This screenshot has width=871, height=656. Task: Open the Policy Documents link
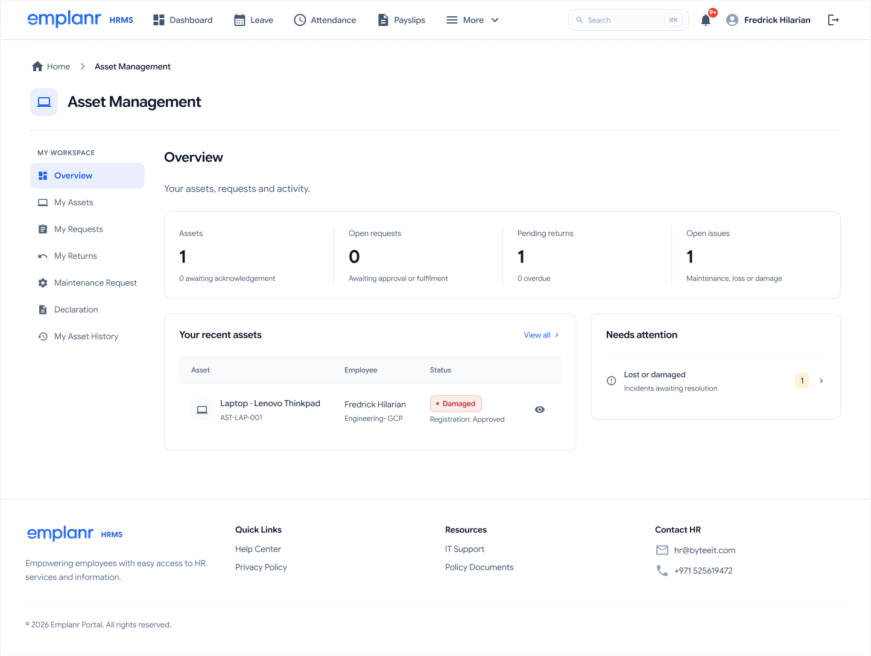(480, 567)
